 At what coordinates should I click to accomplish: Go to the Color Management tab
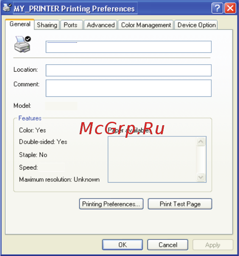pos(146,25)
